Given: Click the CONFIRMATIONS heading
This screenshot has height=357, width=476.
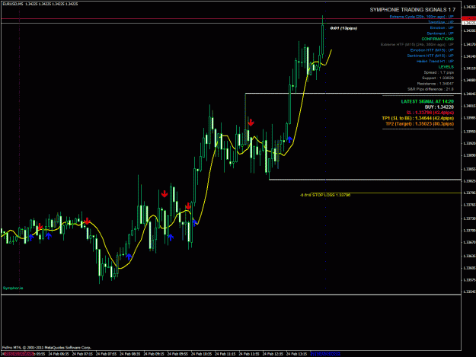Looking at the screenshot, I should (437, 39).
